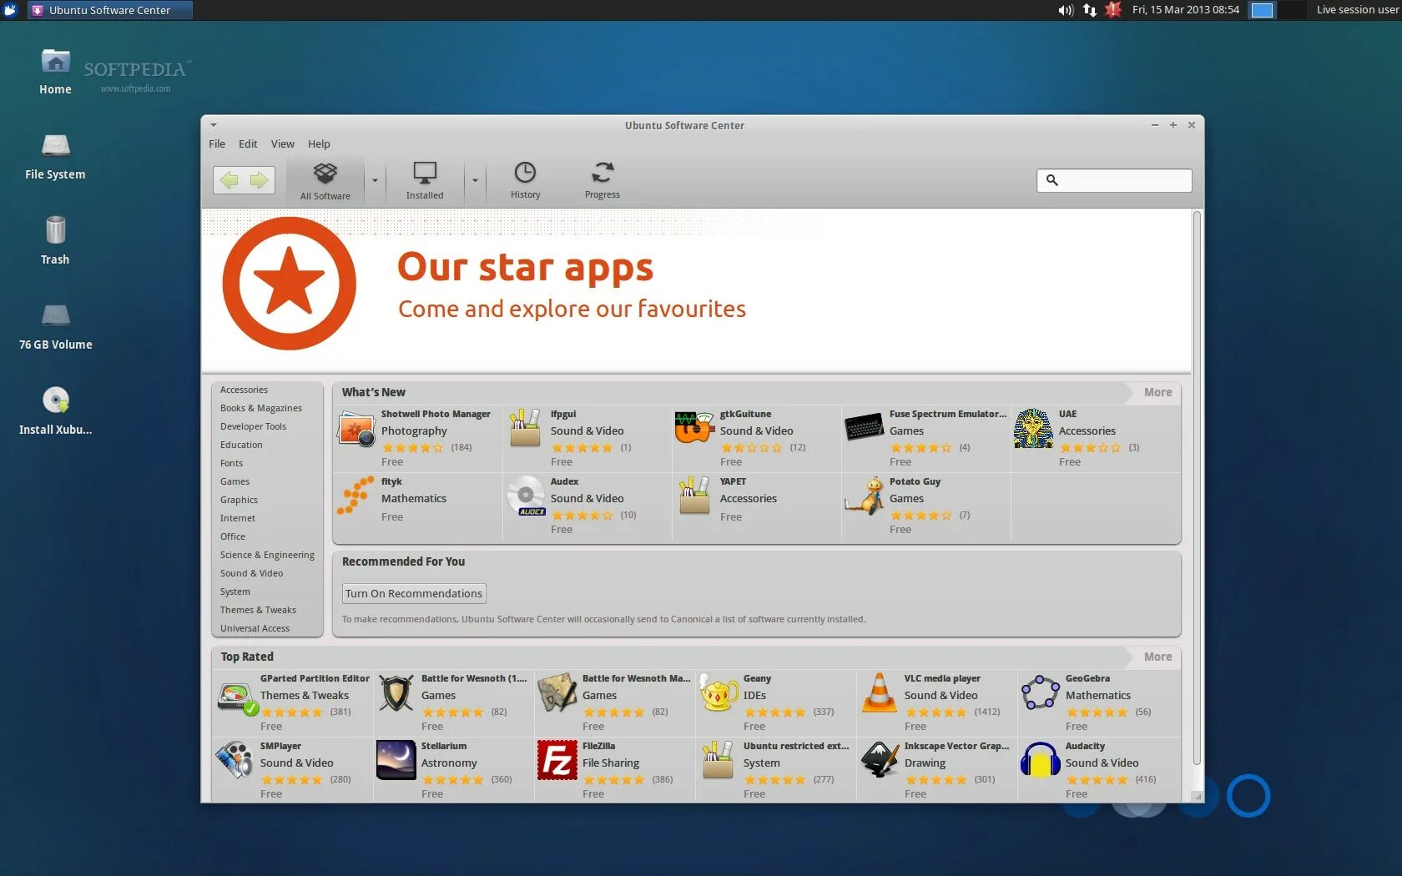Open the Potato Guy icon
The width and height of the screenshot is (1402, 876).
click(x=865, y=496)
